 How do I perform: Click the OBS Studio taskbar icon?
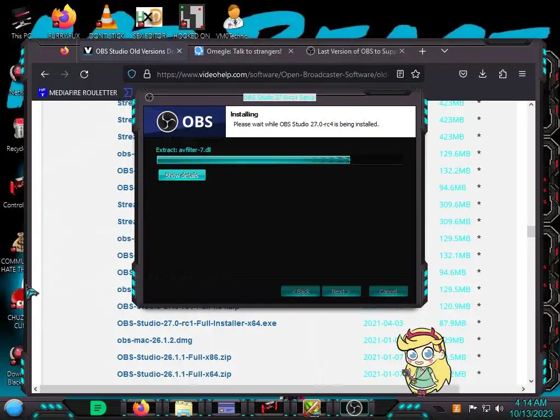[354, 408]
